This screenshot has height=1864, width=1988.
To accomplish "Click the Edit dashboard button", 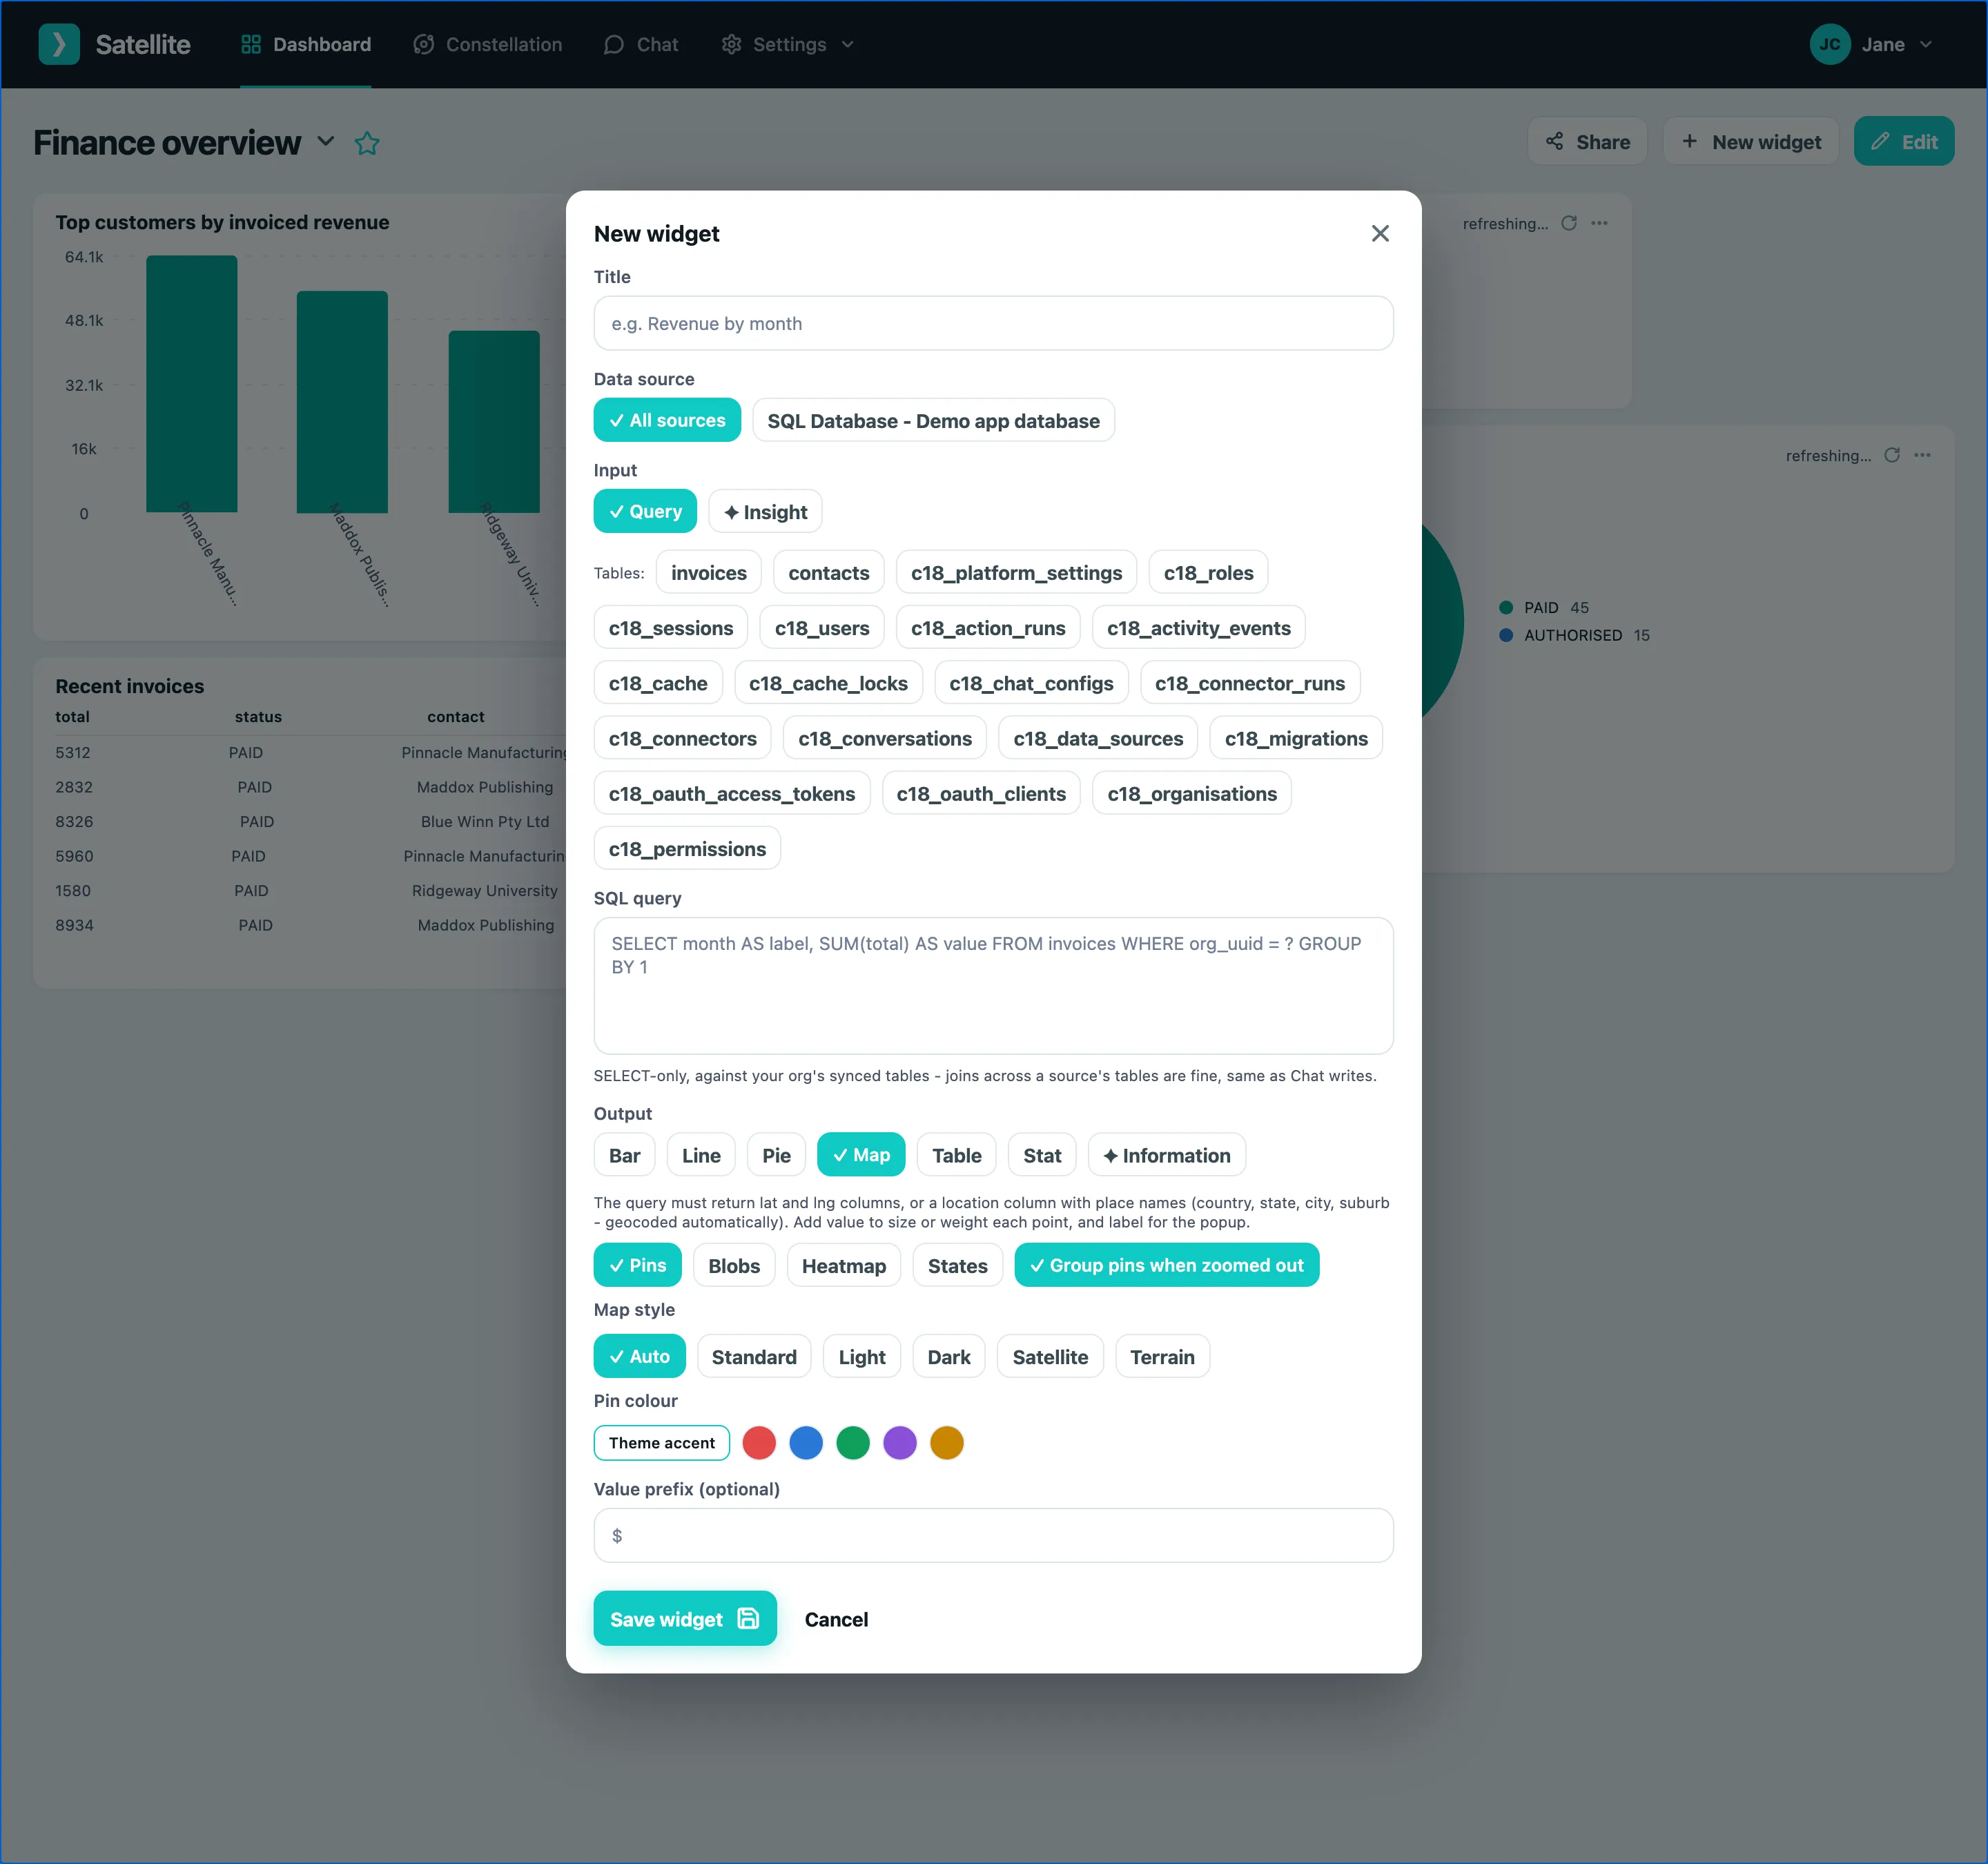I will click(x=1904, y=142).
